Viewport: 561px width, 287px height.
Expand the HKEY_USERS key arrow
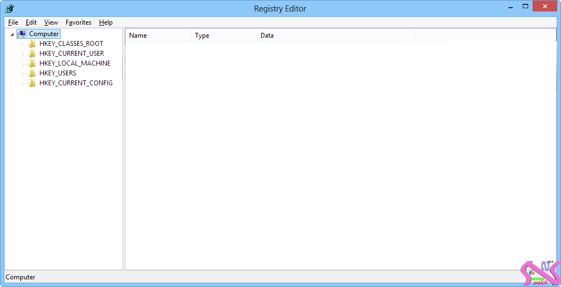[x=22, y=74]
